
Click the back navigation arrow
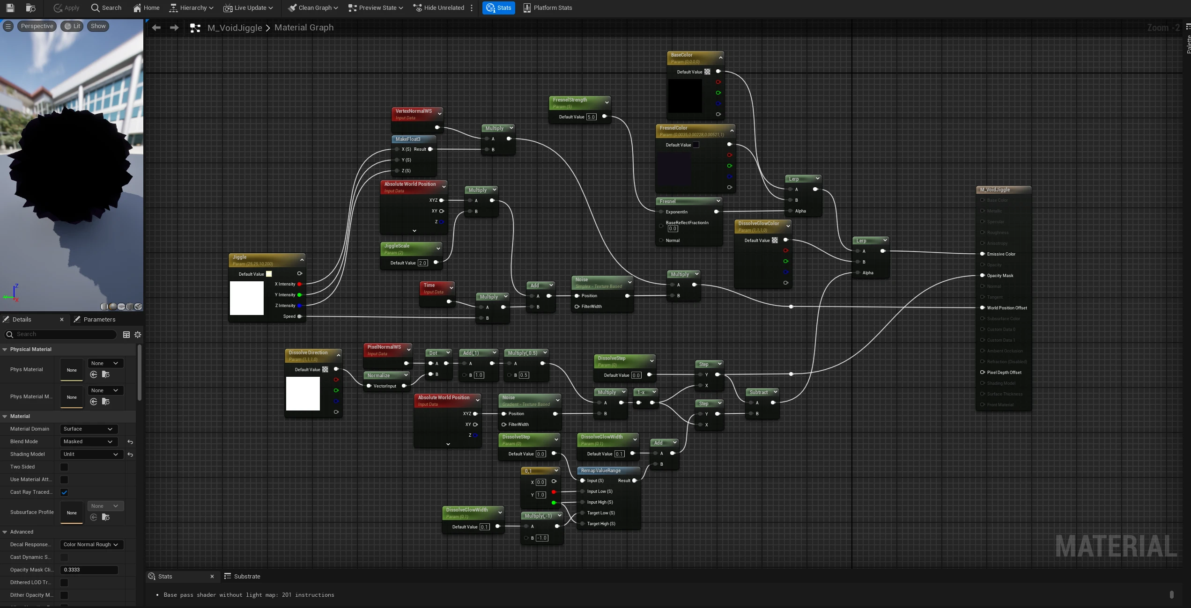(156, 28)
